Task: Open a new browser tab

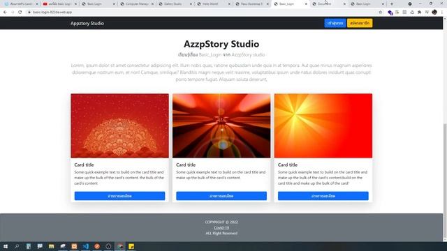Action: point(392,4)
